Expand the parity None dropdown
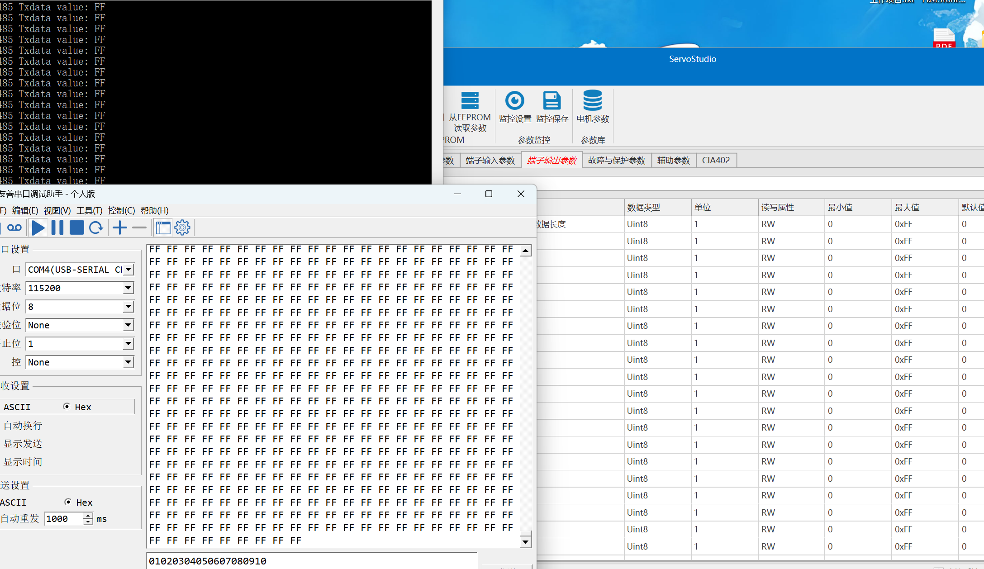This screenshot has height=569, width=984. [x=128, y=325]
